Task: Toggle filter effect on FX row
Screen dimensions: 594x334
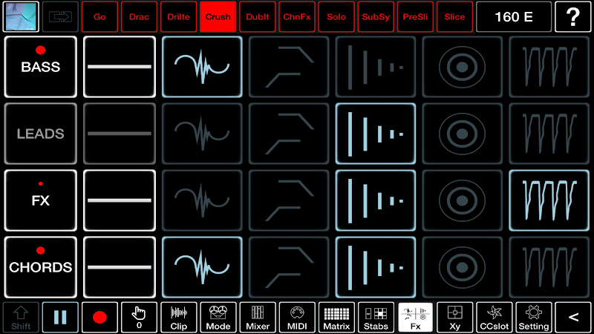Action: tap(289, 200)
